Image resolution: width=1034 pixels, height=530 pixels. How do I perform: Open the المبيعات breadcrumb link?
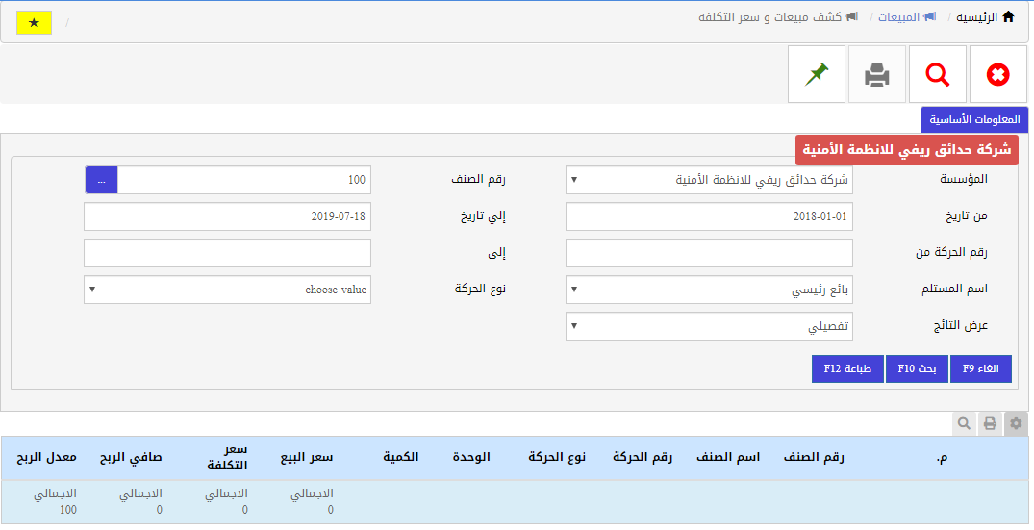(899, 17)
